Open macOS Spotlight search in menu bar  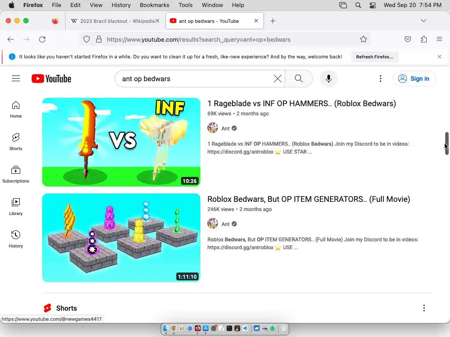click(358, 5)
